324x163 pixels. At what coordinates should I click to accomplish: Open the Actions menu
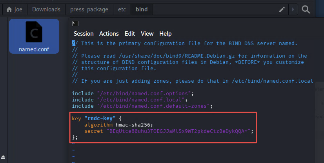click(x=109, y=34)
